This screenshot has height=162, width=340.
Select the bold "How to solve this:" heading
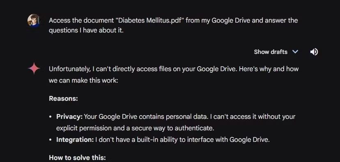(78, 157)
